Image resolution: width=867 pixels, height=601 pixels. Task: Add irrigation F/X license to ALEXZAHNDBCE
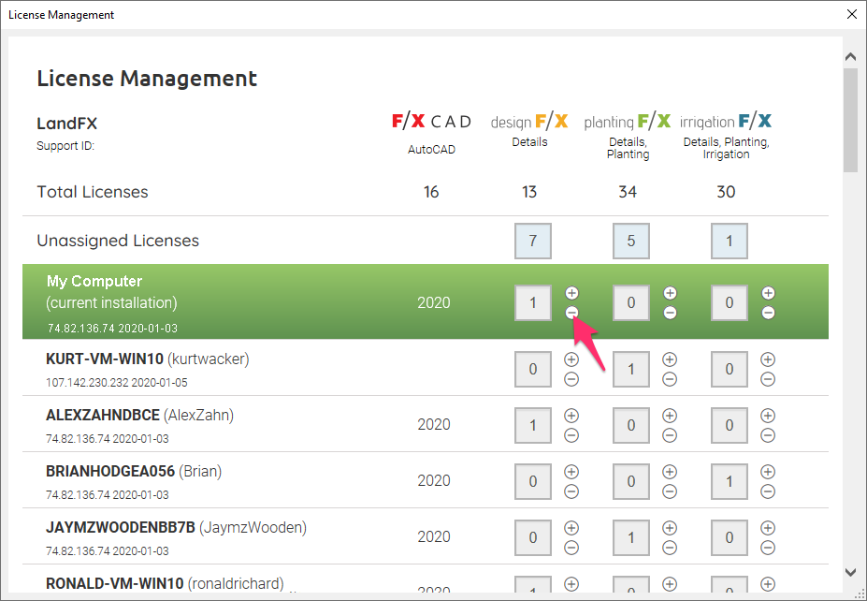(x=768, y=416)
